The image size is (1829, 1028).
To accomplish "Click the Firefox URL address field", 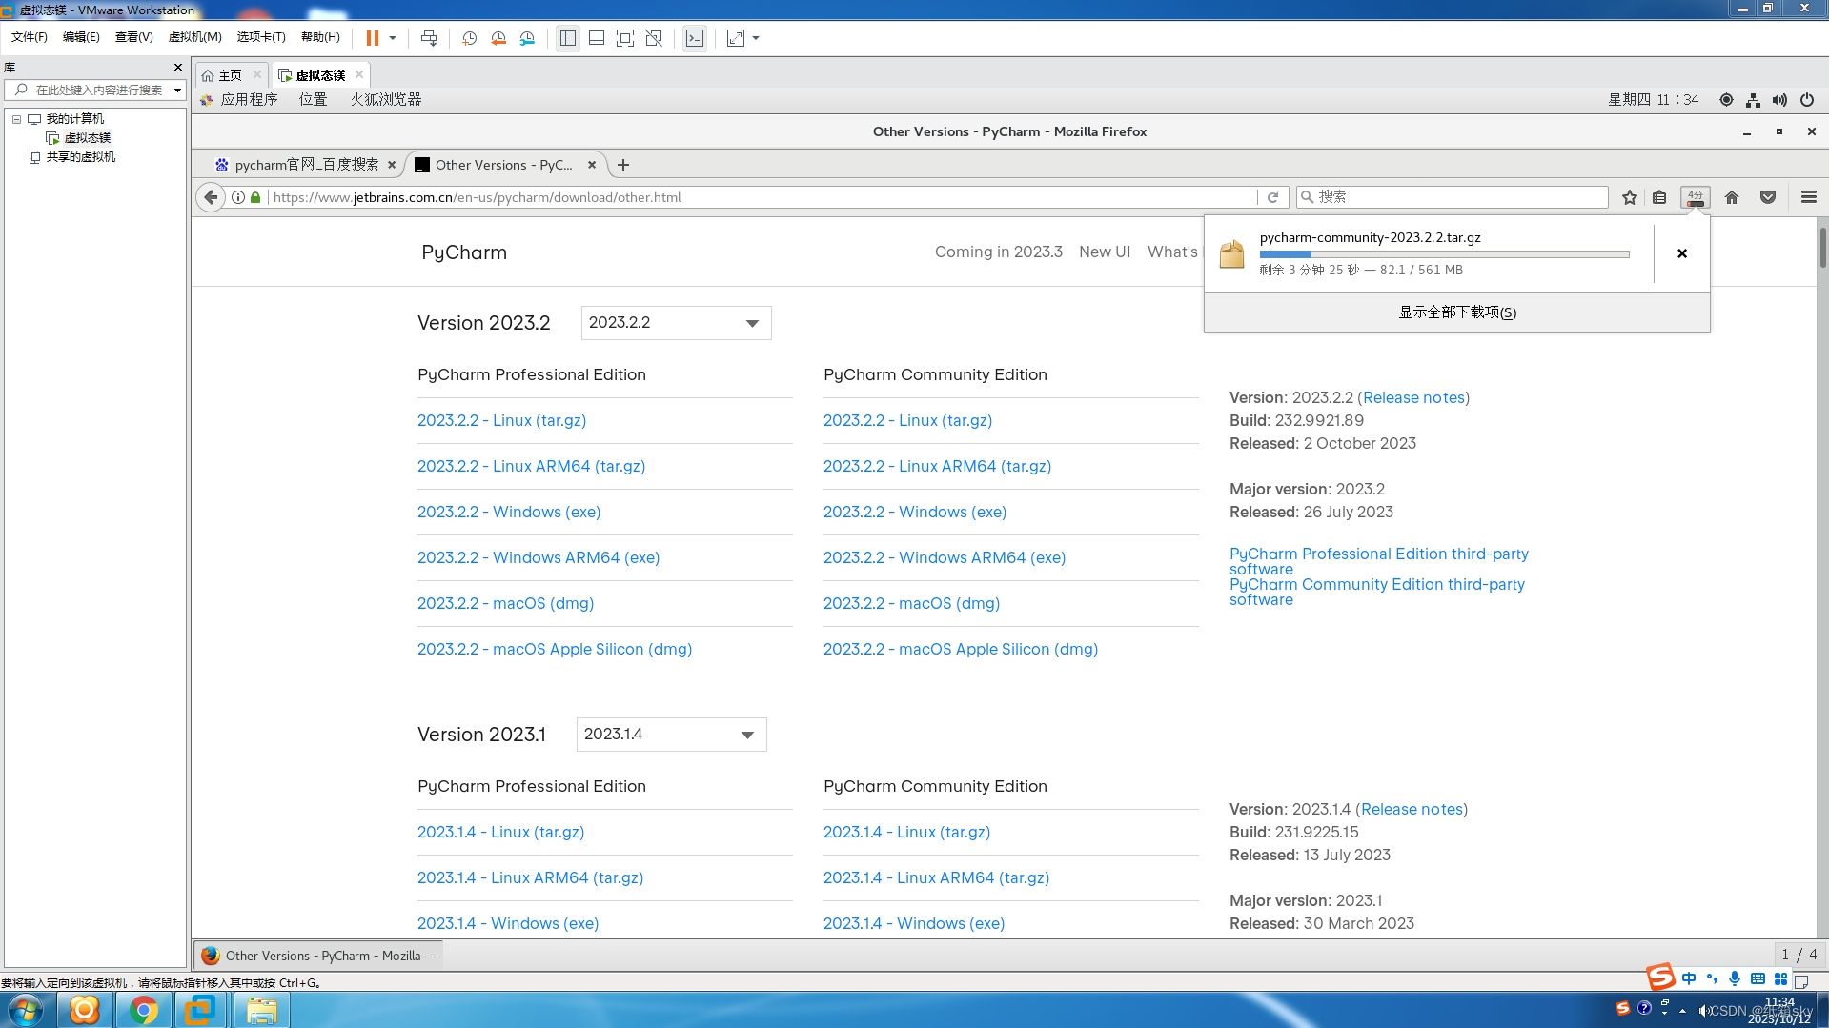I will pos(762,197).
